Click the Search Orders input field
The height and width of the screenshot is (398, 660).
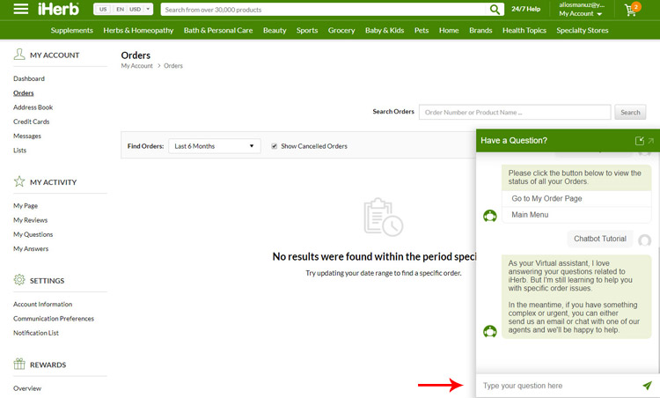[x=515, y=112]
